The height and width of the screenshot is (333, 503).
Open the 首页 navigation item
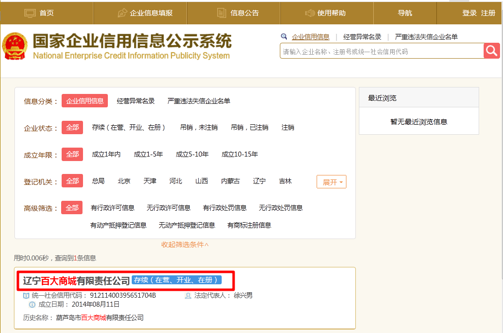(x=47, y=13)
